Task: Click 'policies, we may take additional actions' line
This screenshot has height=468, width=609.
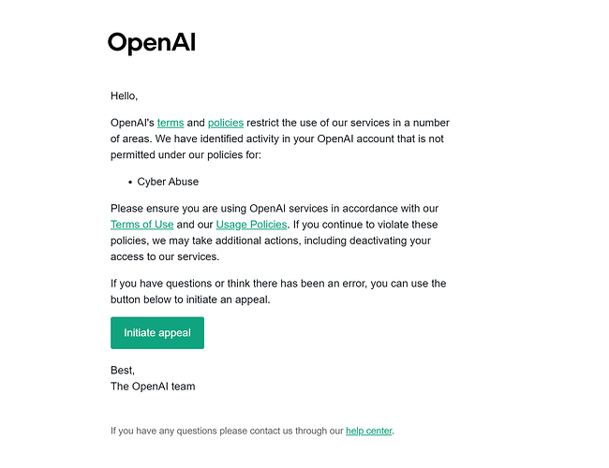Action: (x=271, y=241)
